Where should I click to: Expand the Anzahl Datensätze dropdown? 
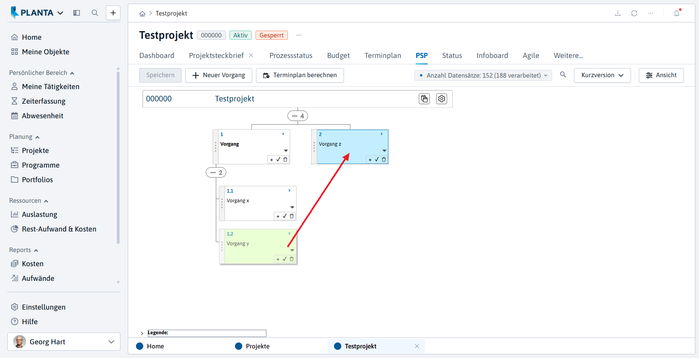pyautogui.click(x=483, y=75)
